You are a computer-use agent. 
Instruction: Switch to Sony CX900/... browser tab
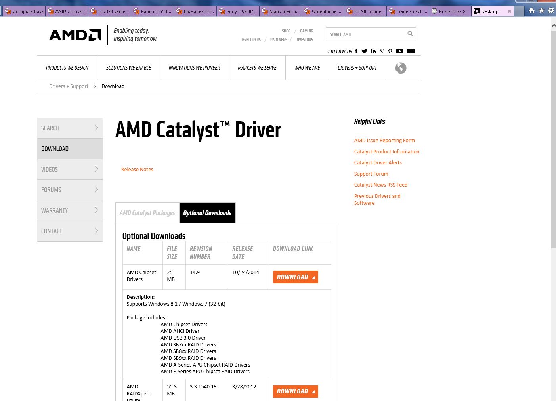tap(238, 11)
